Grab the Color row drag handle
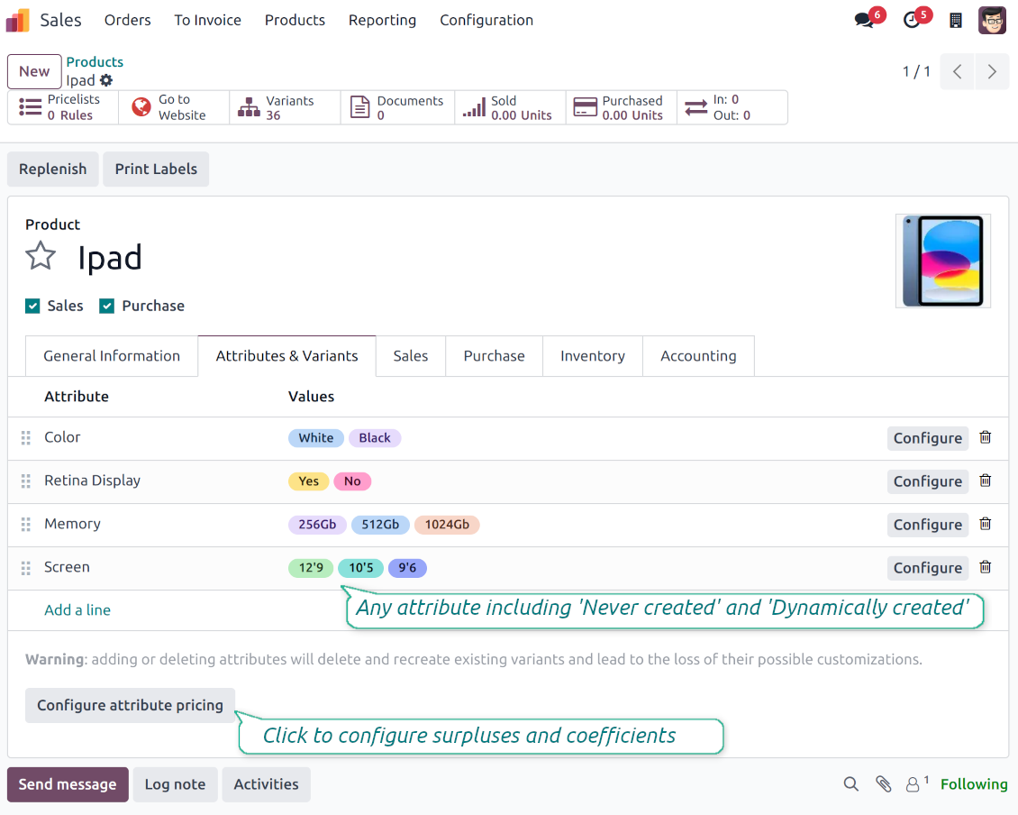The image size is (1018, 815). [26, 438]
